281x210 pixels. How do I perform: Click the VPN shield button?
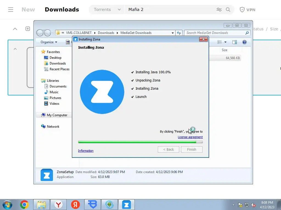coord(248,10)
